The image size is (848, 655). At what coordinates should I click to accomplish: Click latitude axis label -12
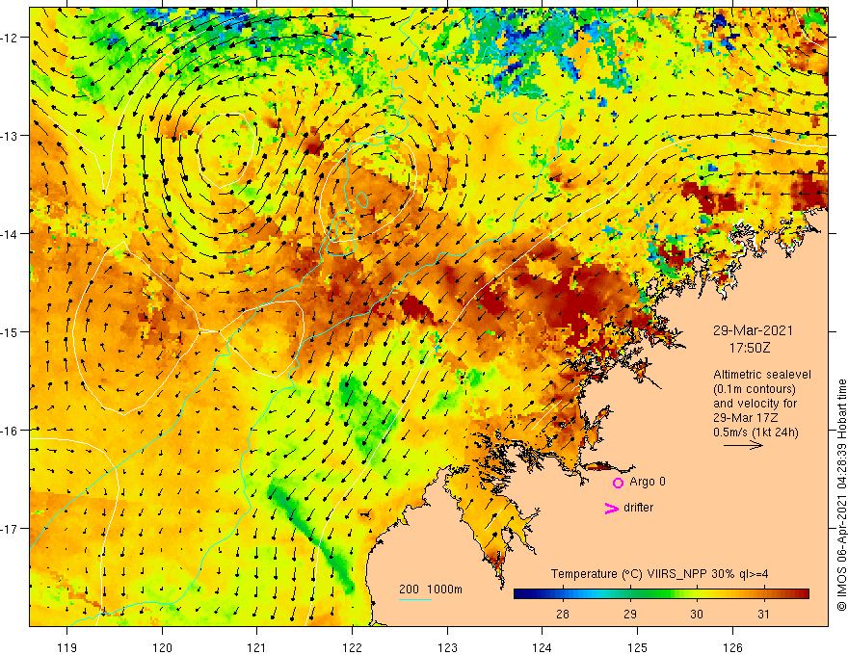[x=11, y=38]
